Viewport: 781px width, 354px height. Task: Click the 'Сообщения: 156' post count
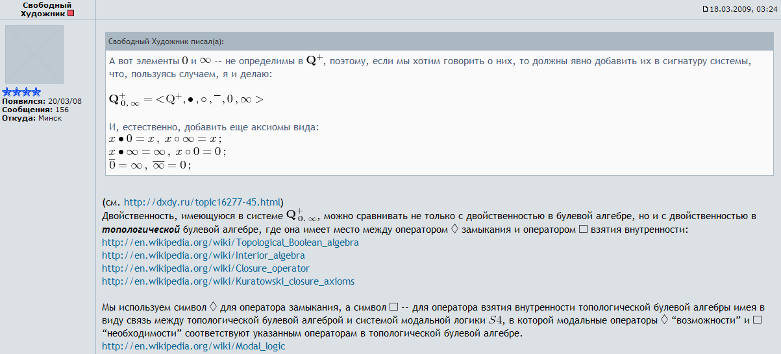[35, 110]
